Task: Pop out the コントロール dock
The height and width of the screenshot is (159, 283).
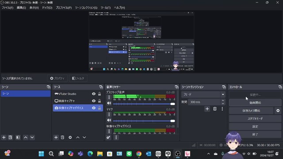Action: pyautogui.click(x=280, y=87)
